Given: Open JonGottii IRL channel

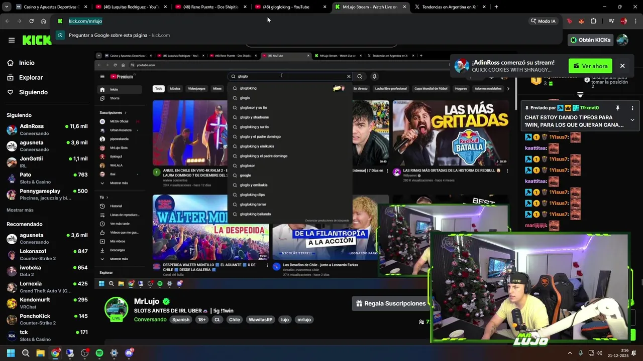Looking at the screenshot, I should tap(47, 161).
